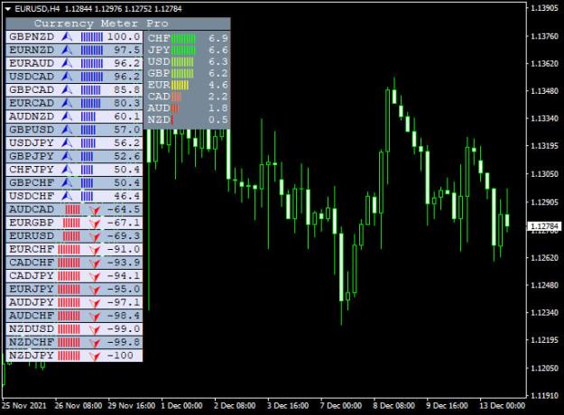Click the red strength bar for NZDJPY
Screen dimensions: 564x415
(x=69, y=355)
